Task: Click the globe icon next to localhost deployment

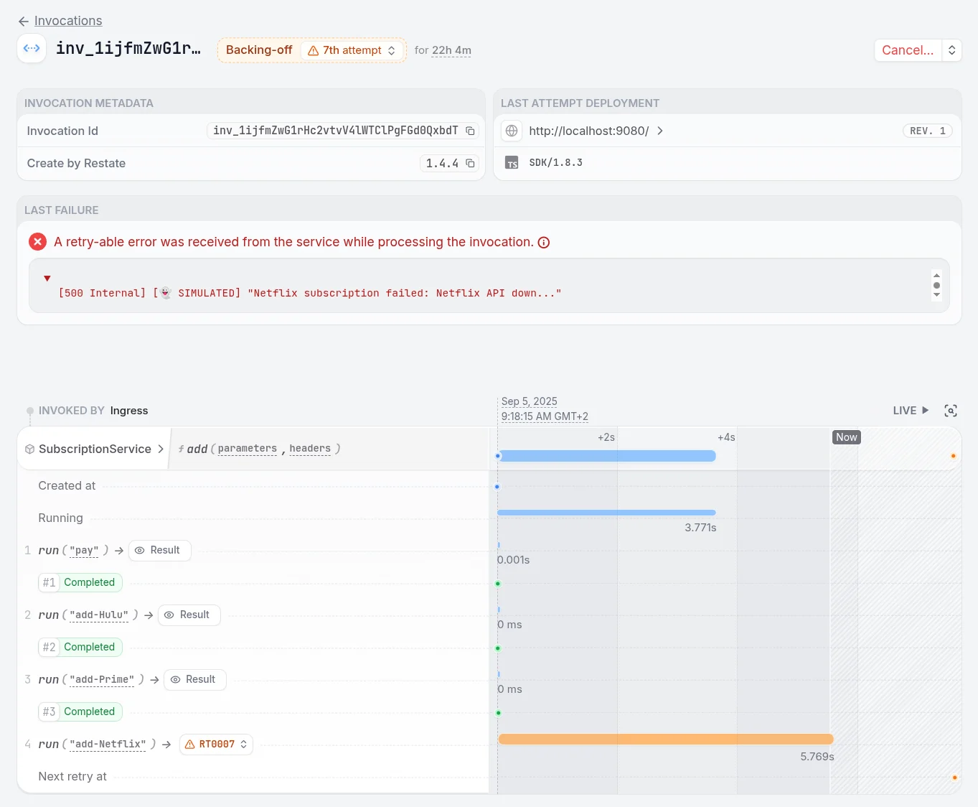Action: (512, 131)
